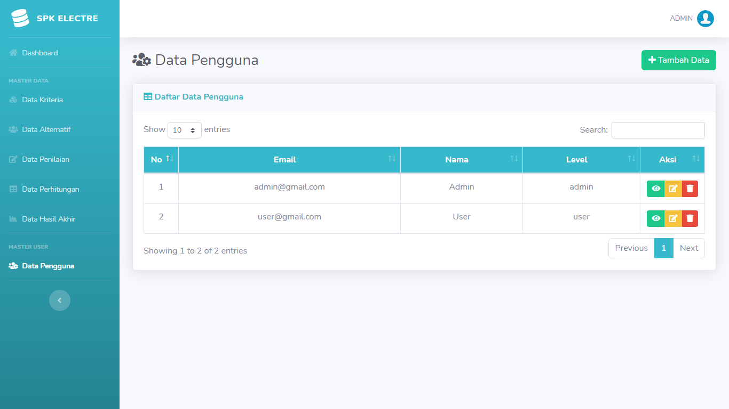Click the Data Pengguna users-cog sidebar icon

13,266
